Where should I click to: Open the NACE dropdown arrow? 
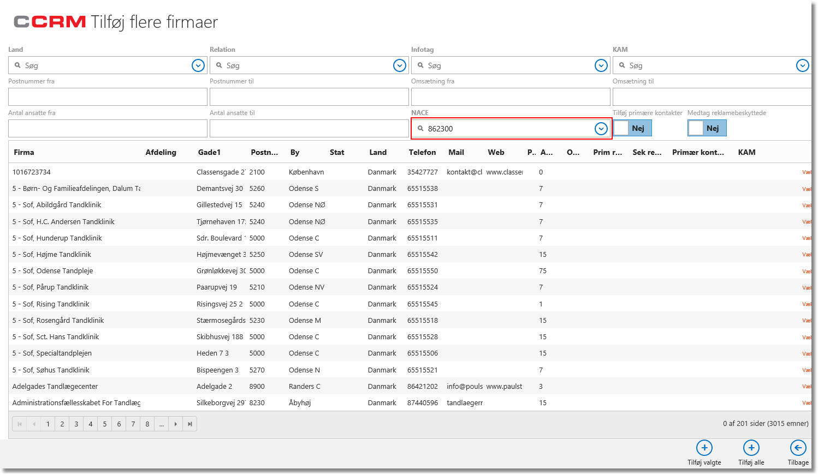(x=601, y=129)
